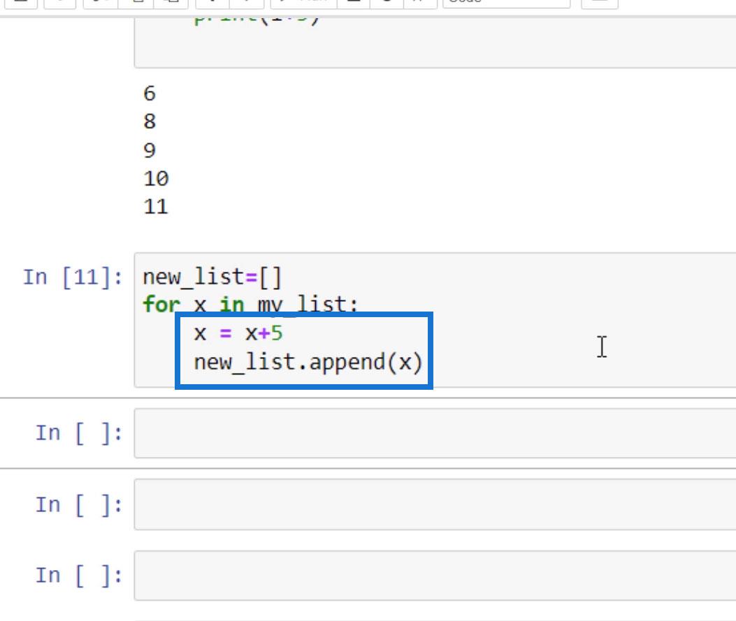The image size is (736, 621).
Task: Click the output value 6
Action: tap(150, 94)
